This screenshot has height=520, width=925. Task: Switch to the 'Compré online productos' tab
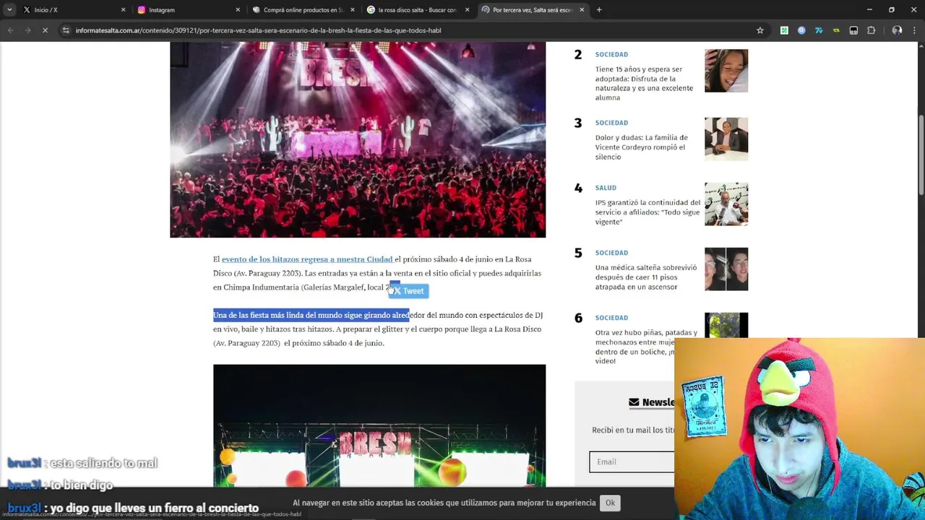pyautogui.click(x=304, y=9)
